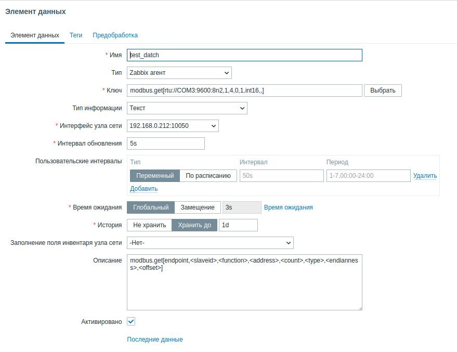Switch to the Теги tab

[76, 35]
